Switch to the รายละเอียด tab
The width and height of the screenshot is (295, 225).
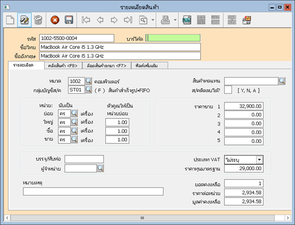coord(27,65)
